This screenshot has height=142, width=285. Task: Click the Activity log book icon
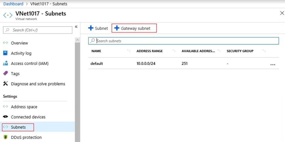(x=5, y=53)
